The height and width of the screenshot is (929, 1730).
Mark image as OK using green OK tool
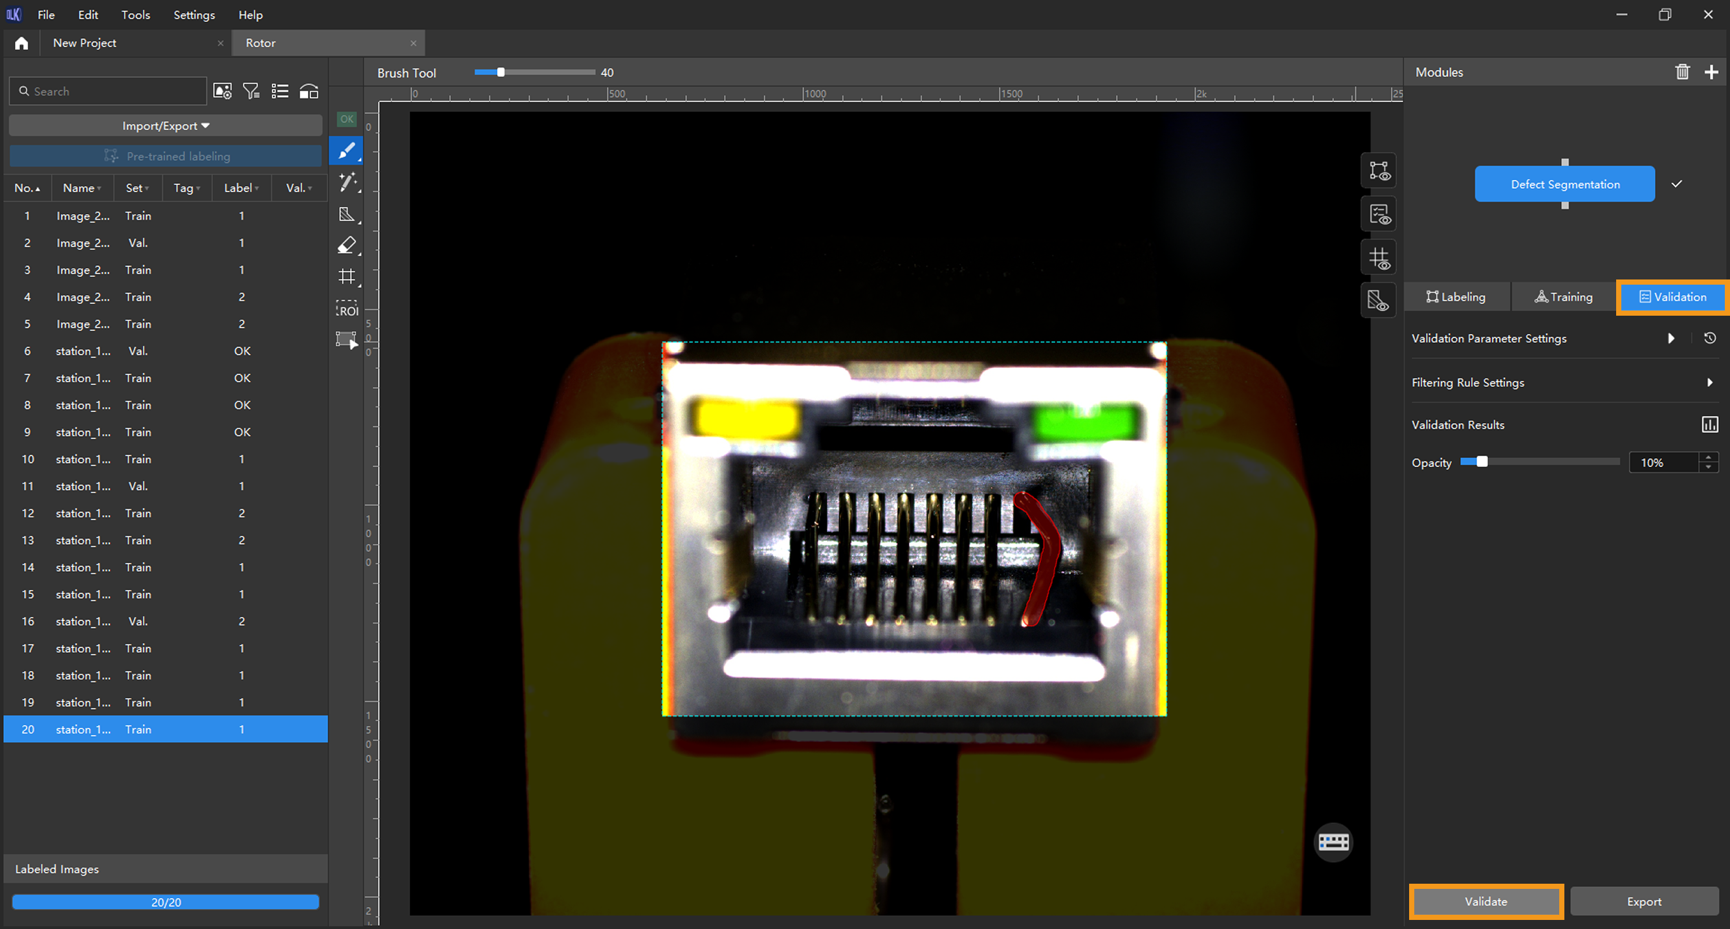click(347, 119)
